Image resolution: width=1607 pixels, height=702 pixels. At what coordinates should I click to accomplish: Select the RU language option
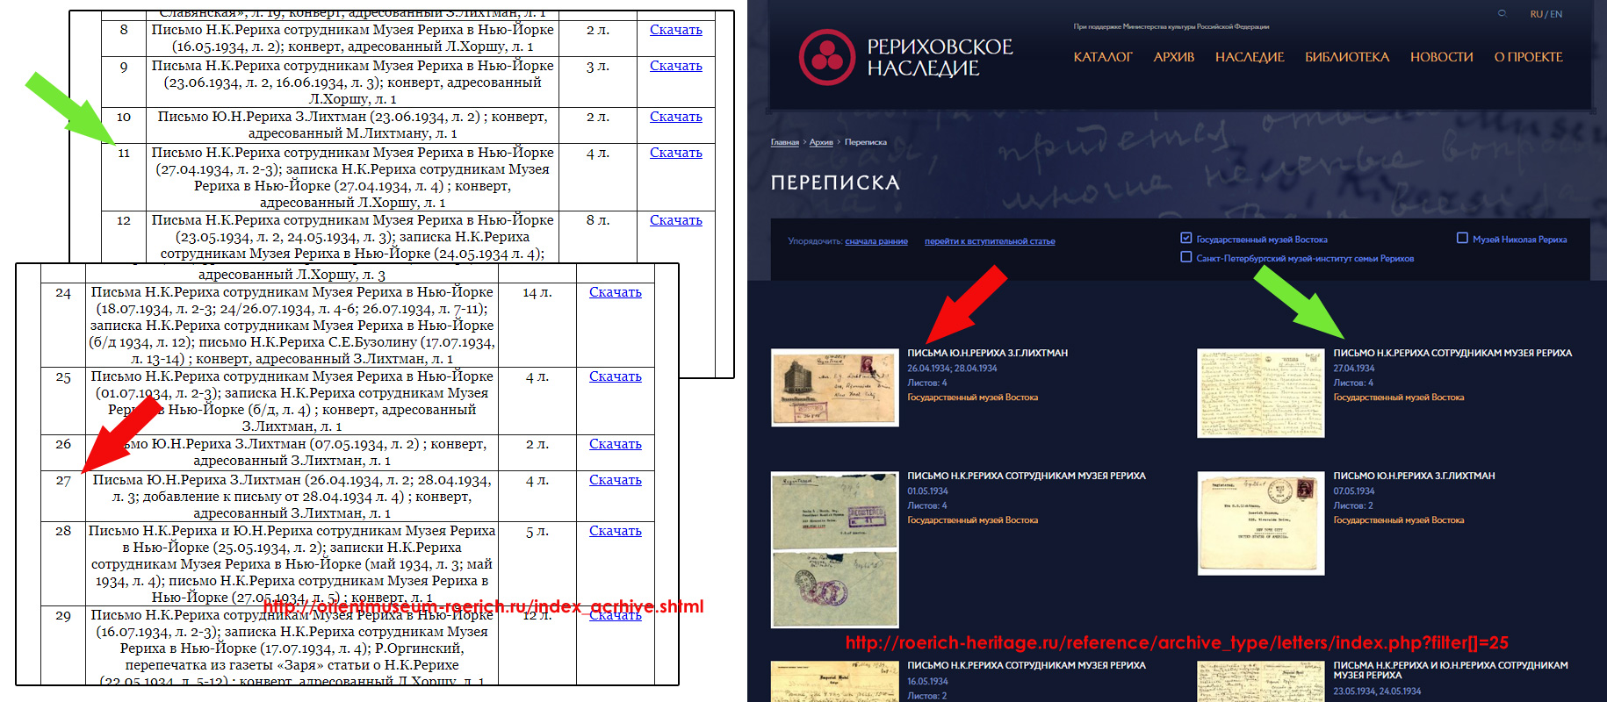(1536, 14)
